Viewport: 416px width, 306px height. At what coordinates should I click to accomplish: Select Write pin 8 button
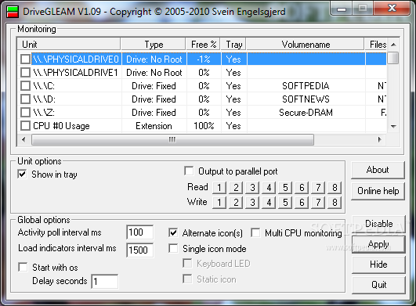[335, 203]
